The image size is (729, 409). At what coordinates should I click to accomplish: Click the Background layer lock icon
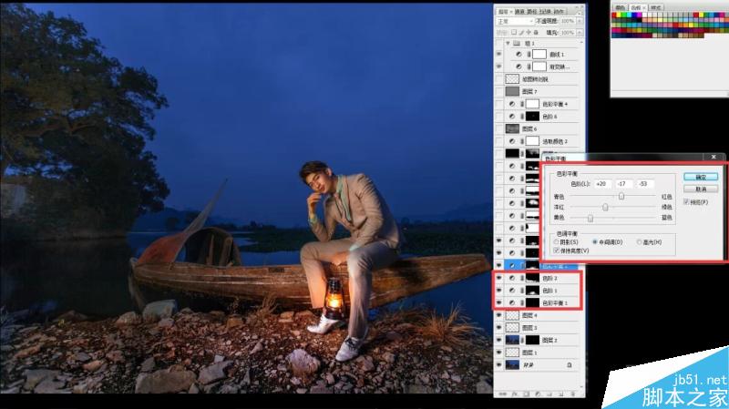tap(570, 365)
